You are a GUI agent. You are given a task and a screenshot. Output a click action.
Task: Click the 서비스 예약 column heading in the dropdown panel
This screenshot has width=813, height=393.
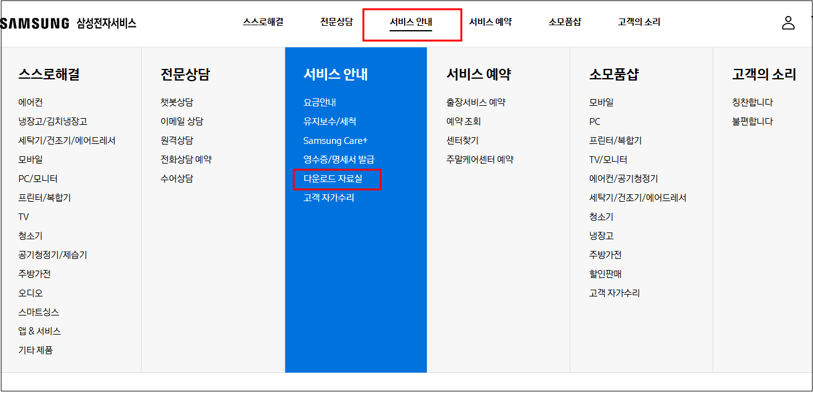479,75
